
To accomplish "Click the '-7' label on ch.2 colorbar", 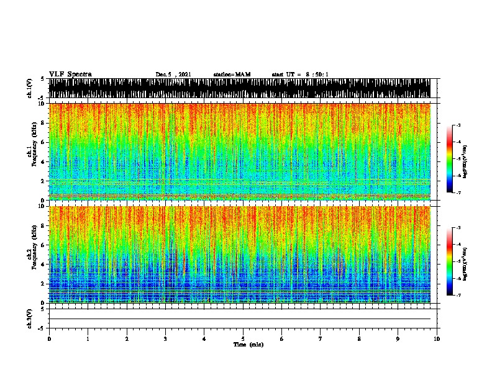I will (x=458, y=295).
